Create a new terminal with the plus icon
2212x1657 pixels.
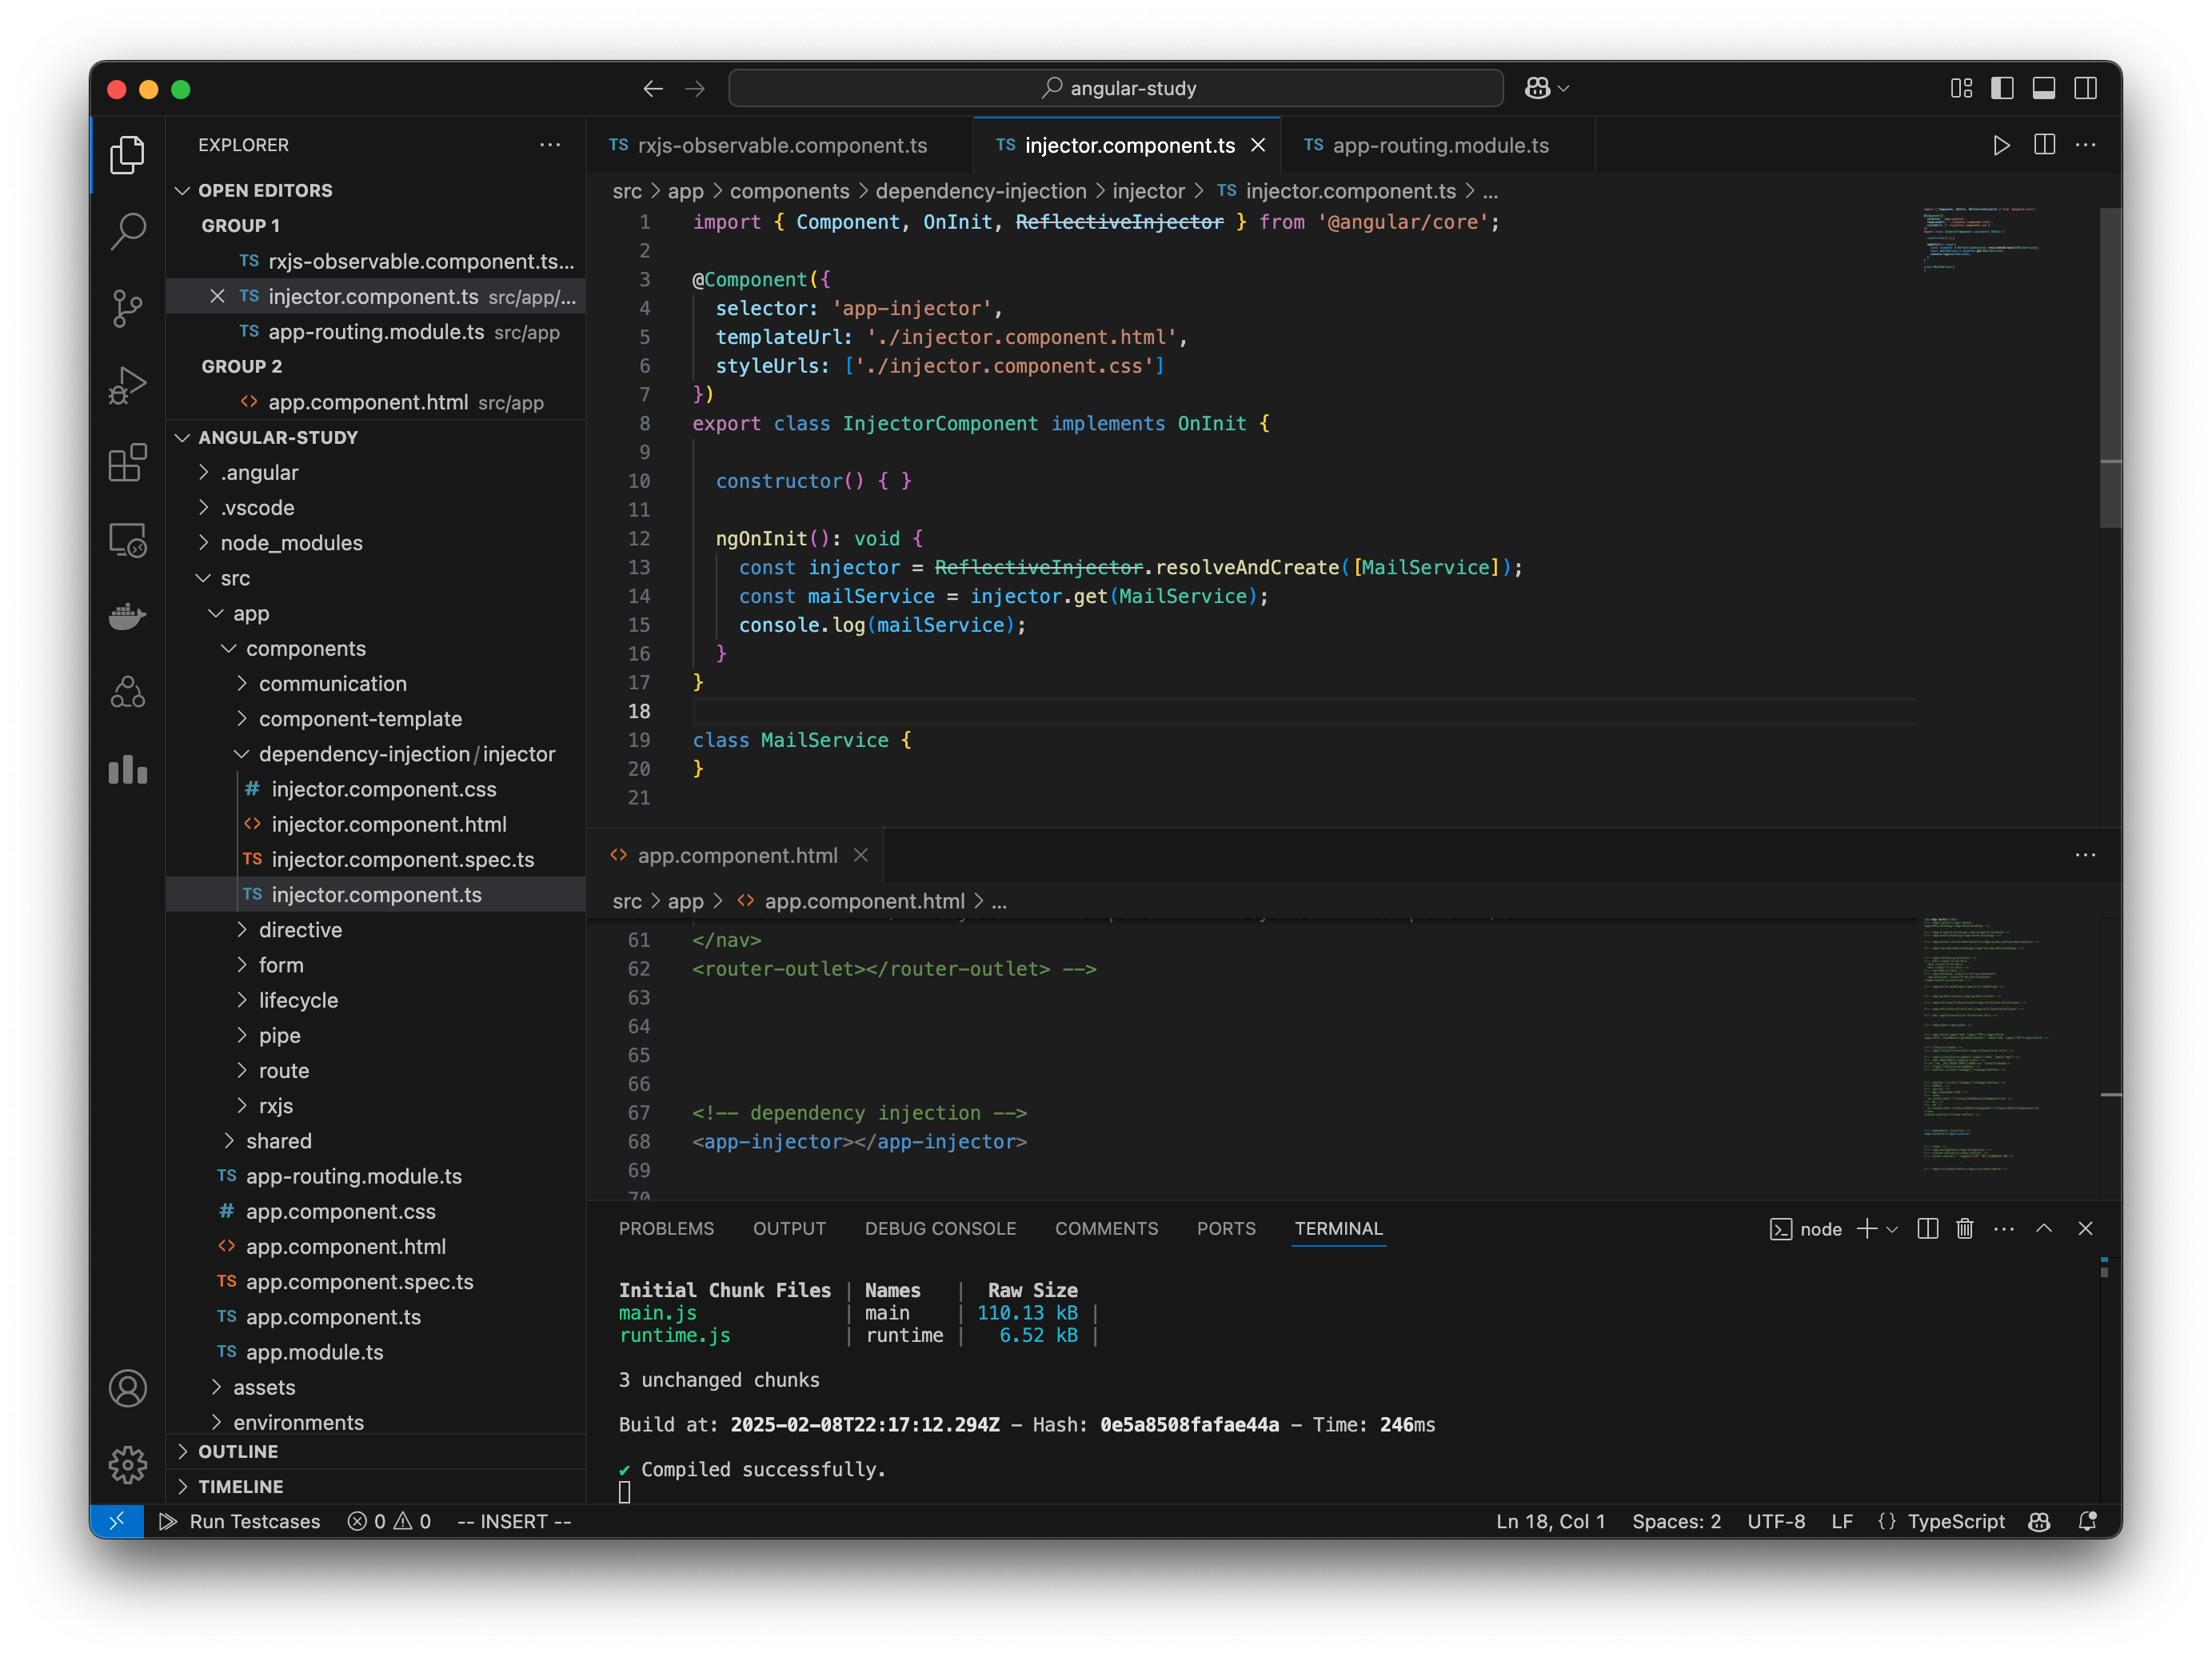coord(1866,1229)
